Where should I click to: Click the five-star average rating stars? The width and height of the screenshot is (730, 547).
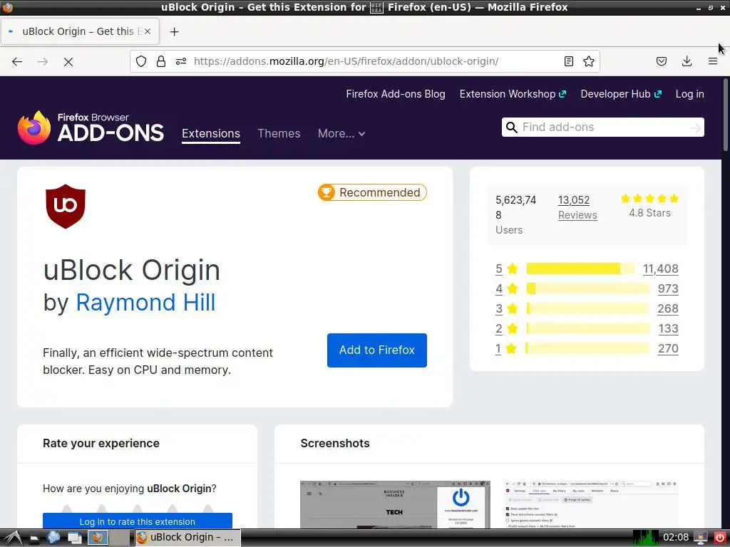pyautogui.click(x=649, y=199)
